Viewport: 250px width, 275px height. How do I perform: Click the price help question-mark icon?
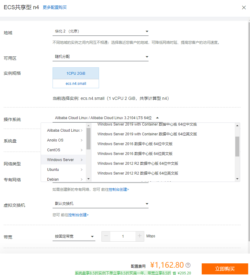(x=188, y=266)
